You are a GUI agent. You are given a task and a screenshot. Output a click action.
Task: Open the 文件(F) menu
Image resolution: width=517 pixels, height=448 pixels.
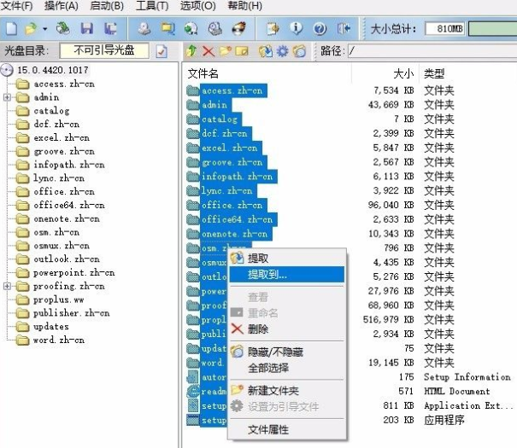click(x=17, y=6)
